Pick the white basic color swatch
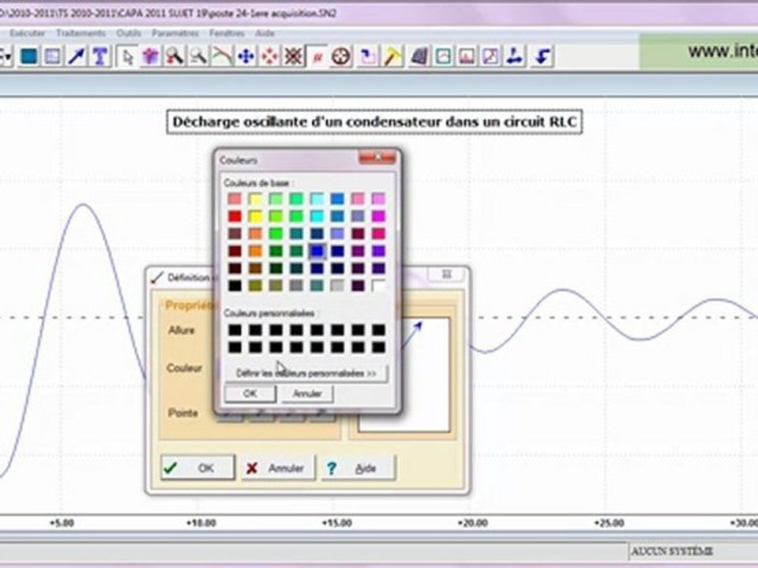The width and height of the screenshot is (758, 568). point(378,286)
